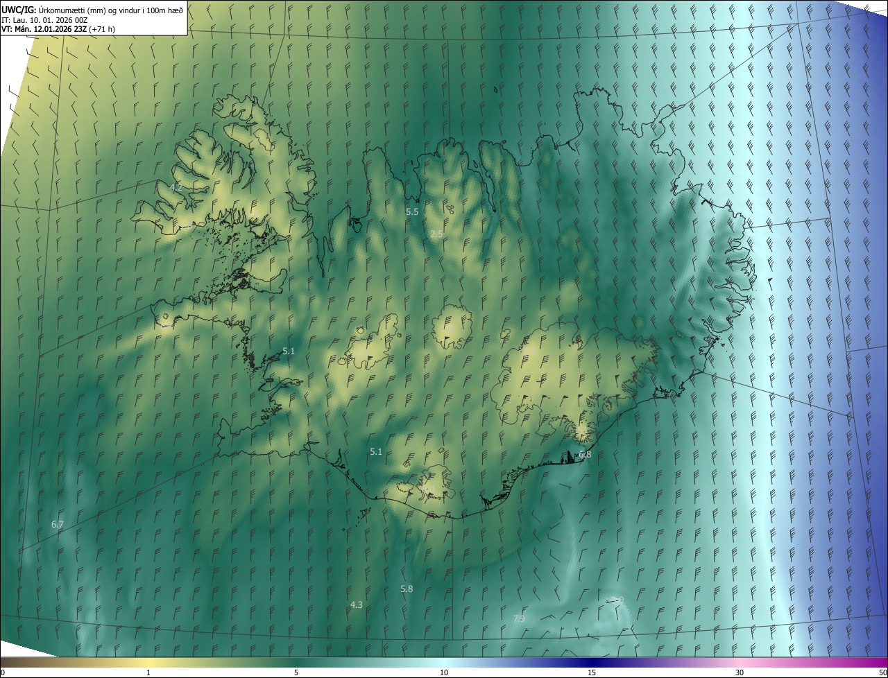The width and height of the screenshot is (888, 678).
Task: Click the 5.5 value on the map
Action: [x=412, y=211]
